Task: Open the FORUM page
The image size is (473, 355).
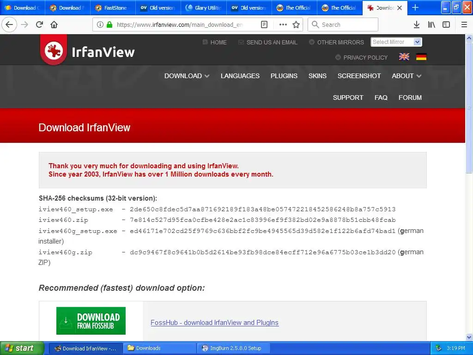Action: [410, 98]
